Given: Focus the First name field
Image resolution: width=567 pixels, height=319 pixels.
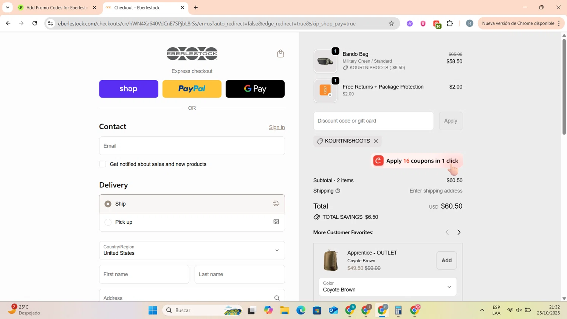Looking at the screenshot, I should [144, 274].
